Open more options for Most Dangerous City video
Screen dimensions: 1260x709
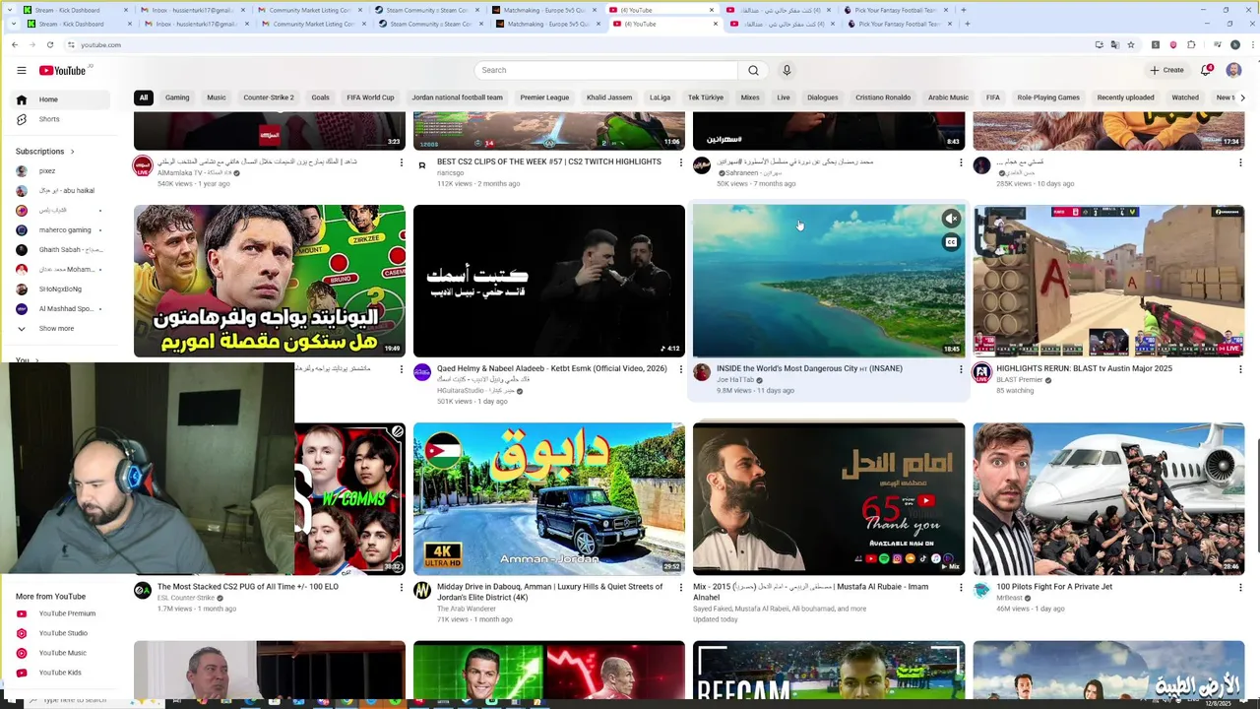pos(961,369)
